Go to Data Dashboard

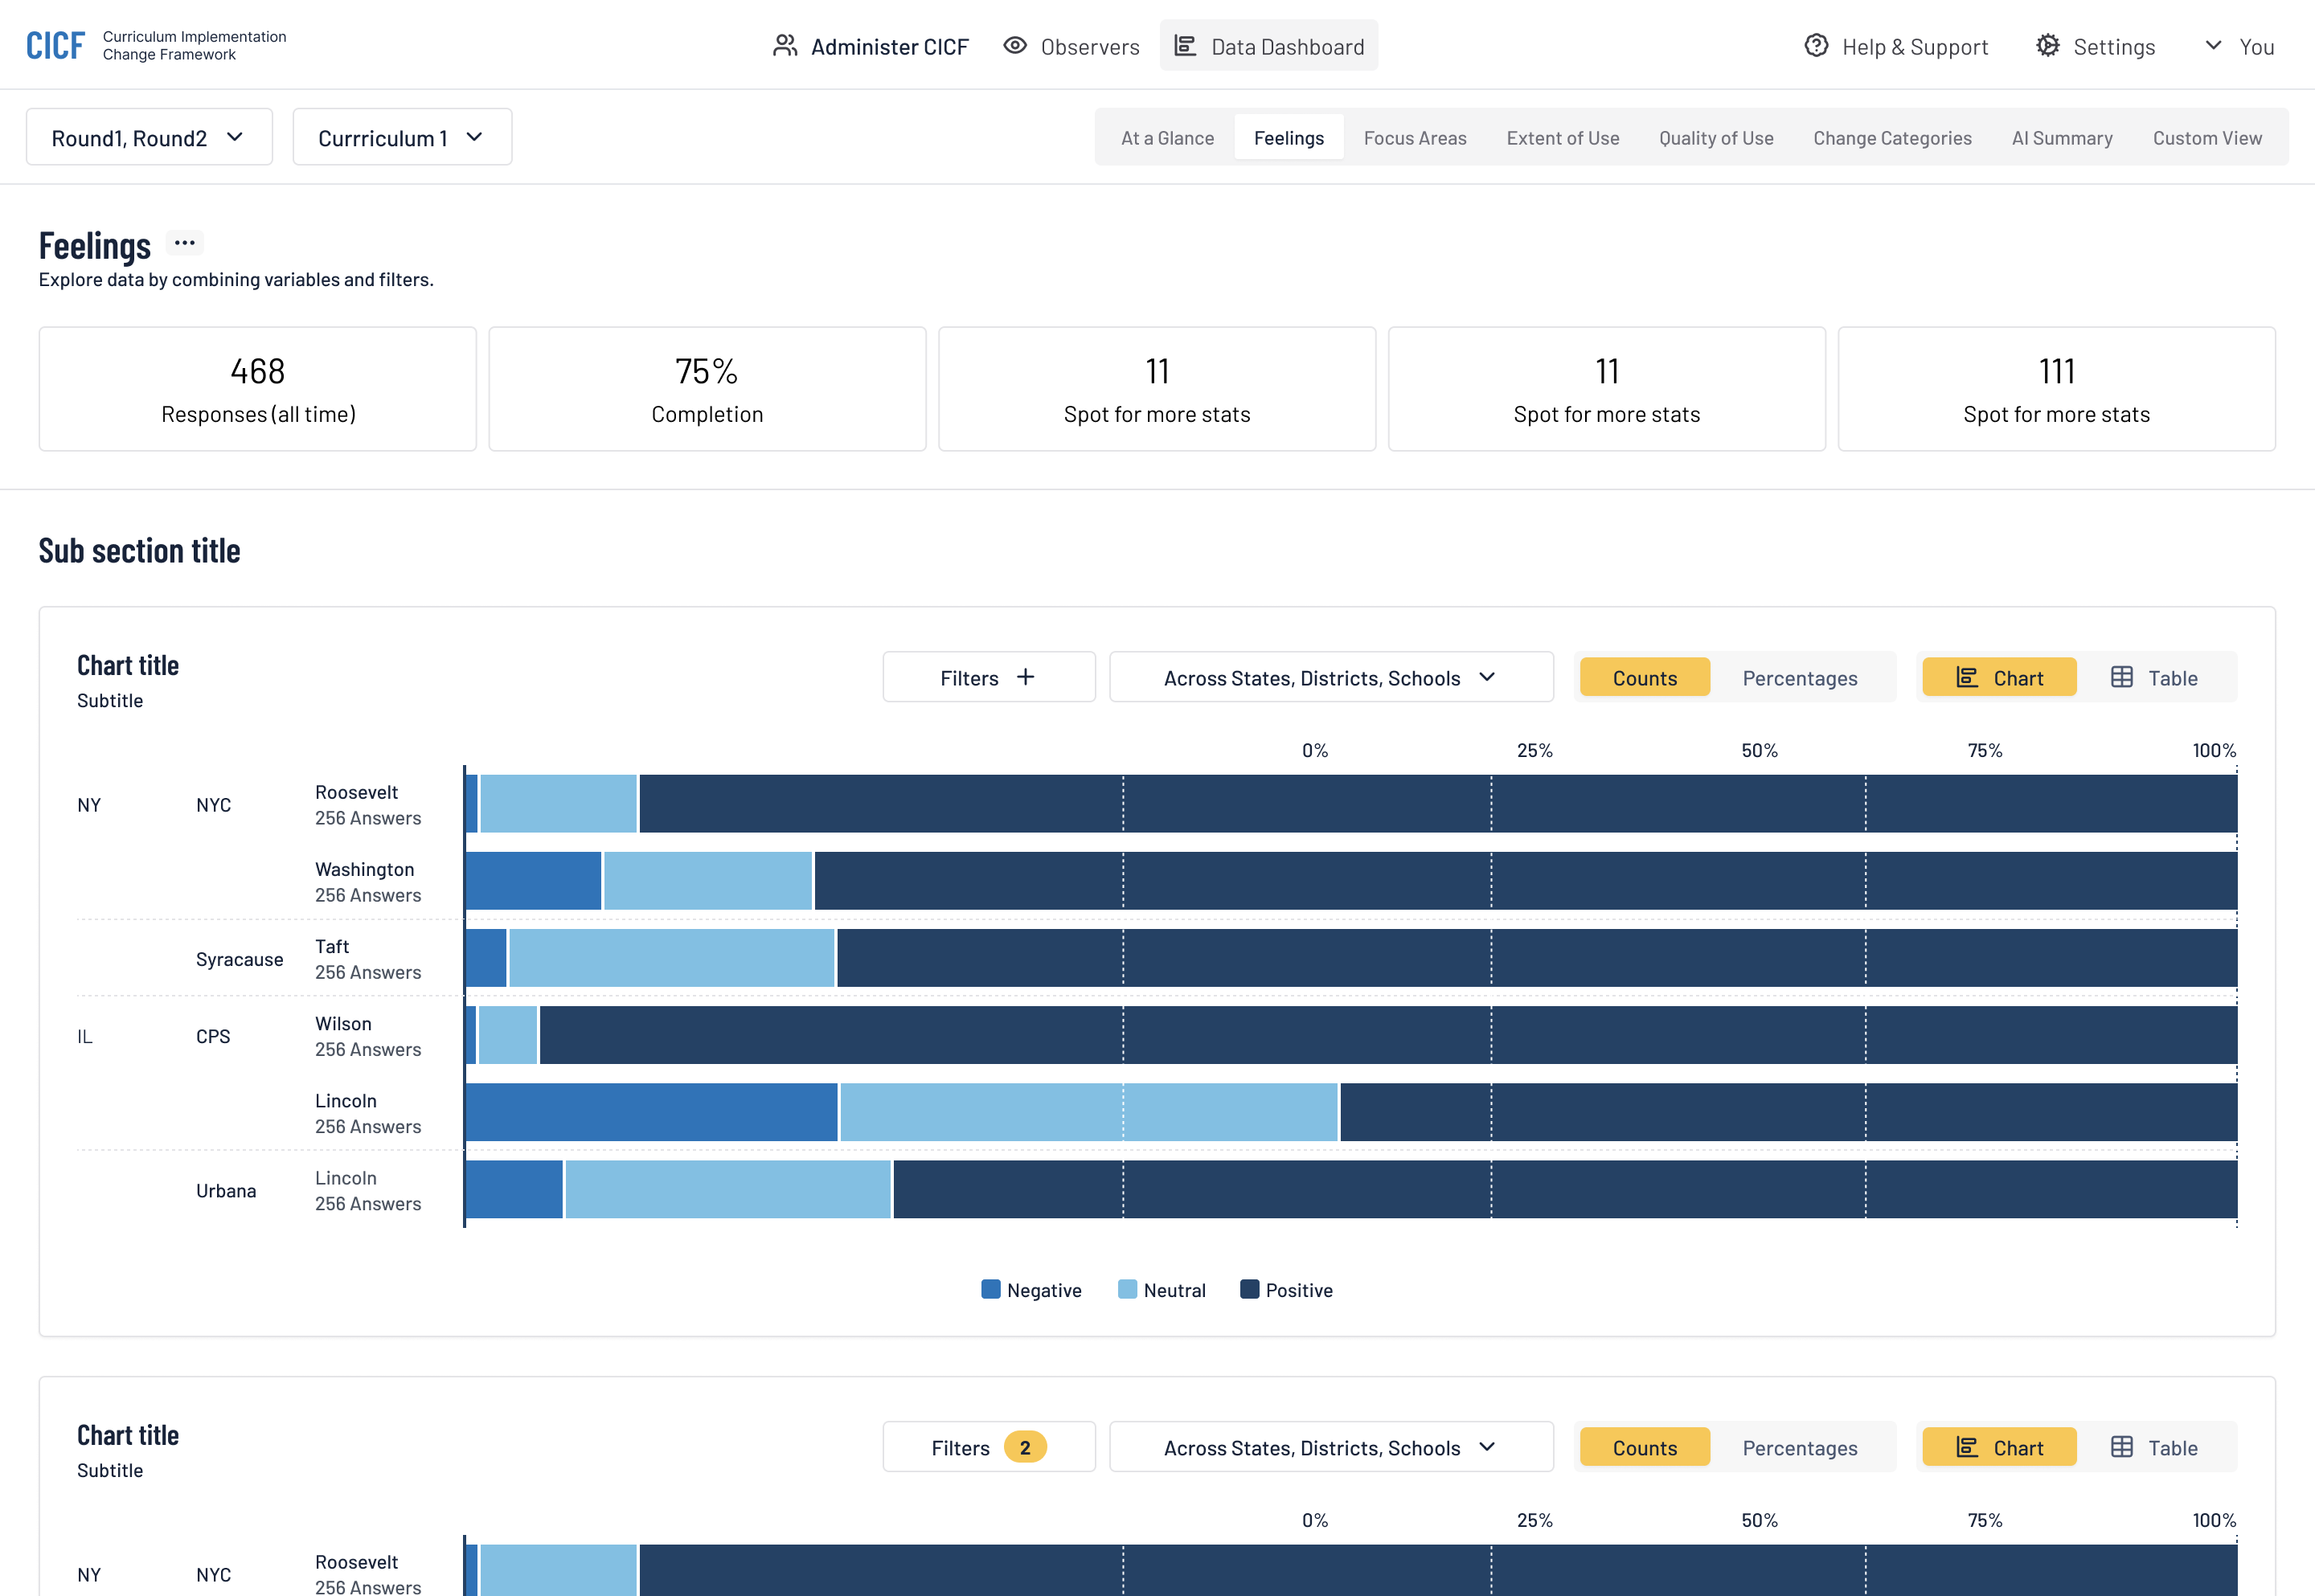[1268, 46]
